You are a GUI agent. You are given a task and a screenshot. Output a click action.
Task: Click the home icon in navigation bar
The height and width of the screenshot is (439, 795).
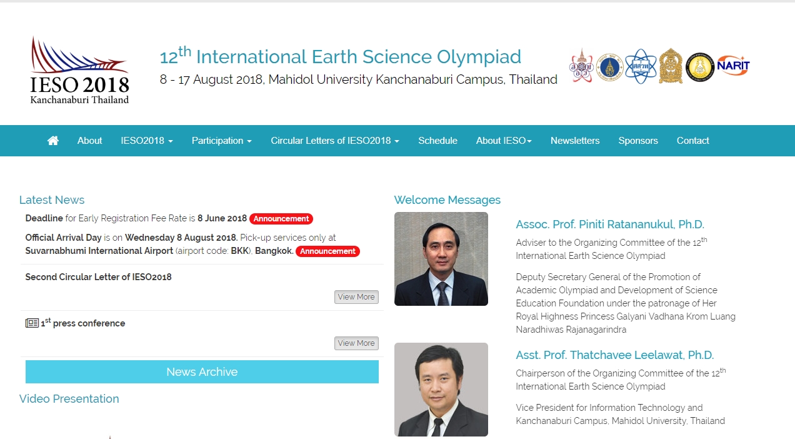coord(53,141)
